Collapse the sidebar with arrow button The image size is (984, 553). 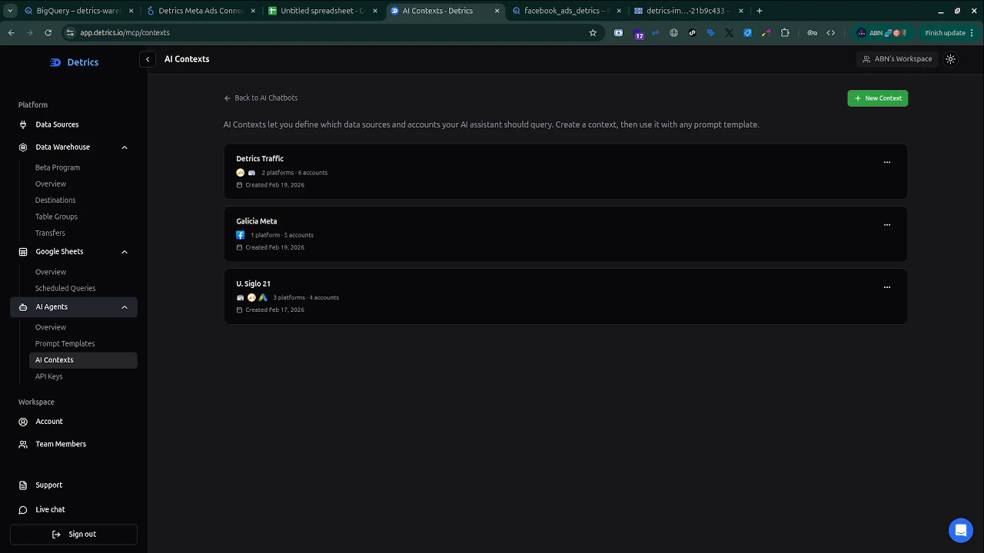[x=148, y=59]
